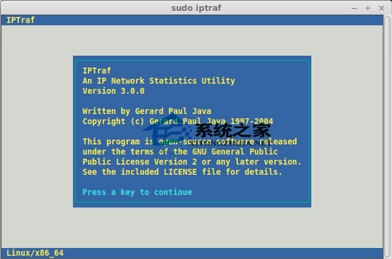
Task: Select the 'IPTraf' header in top bar
Action: pyautogui.click(x=20, y=20)
